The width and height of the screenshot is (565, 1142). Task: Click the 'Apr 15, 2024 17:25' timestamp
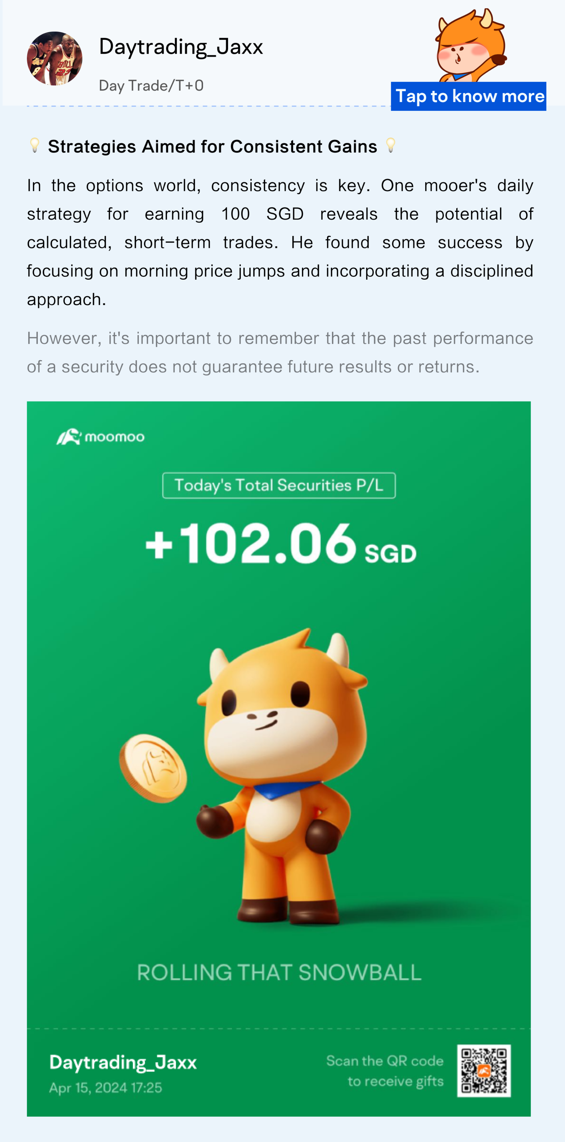[106, 1088]
